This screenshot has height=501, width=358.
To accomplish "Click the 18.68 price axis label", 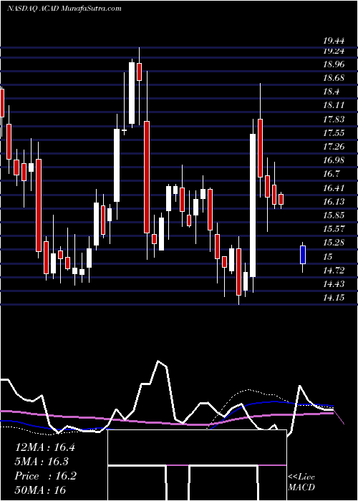I will 334,78.
